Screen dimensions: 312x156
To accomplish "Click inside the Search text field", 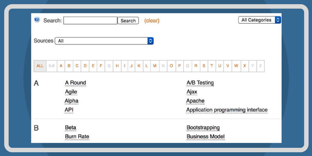I will coord(90,20).
